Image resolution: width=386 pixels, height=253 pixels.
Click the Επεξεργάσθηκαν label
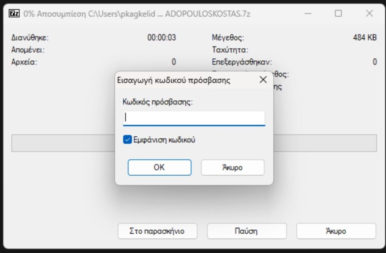tap(242, 62)
